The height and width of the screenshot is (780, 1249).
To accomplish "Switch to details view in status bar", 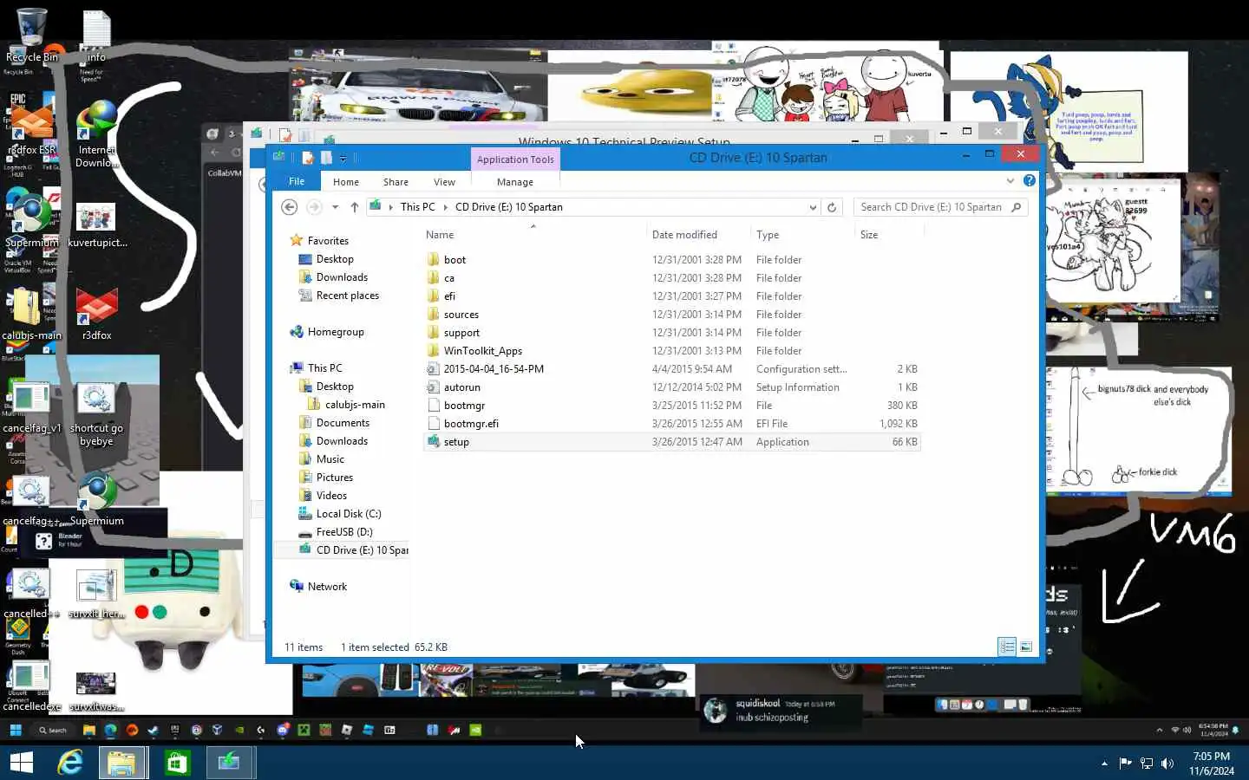I will pyautogui.click(x=1007, y=647).
